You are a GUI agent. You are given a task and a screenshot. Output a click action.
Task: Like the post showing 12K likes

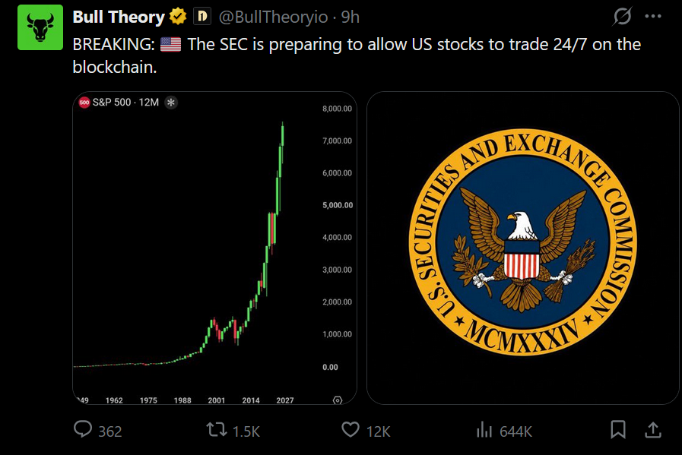351,430
